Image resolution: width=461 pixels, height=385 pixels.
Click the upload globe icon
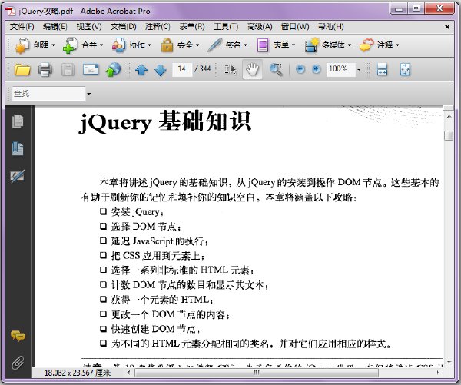click(x=113, y=70)
